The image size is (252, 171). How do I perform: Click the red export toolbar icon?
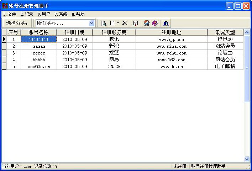(x=136, y=23)
